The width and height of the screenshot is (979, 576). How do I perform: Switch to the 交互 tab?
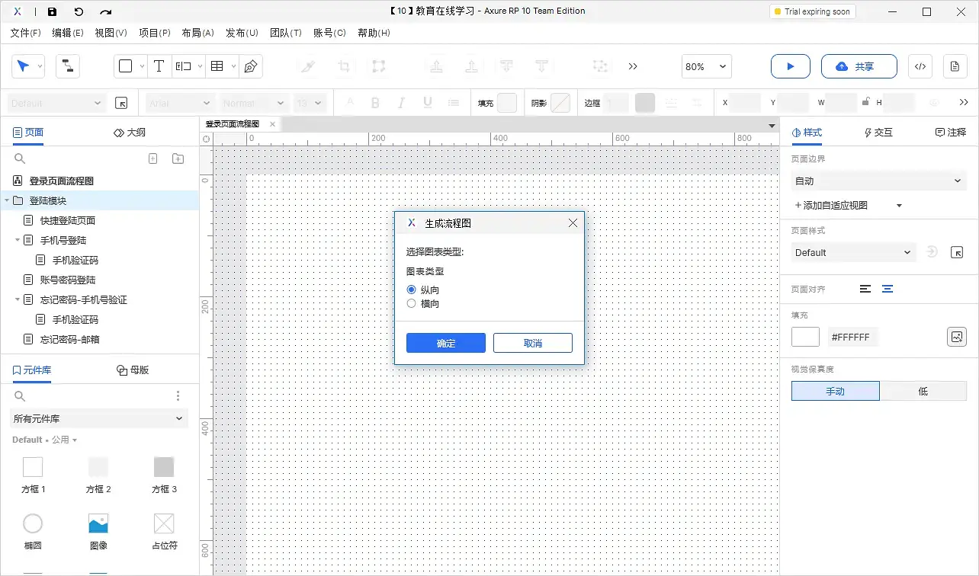click(x=878, y=132)
